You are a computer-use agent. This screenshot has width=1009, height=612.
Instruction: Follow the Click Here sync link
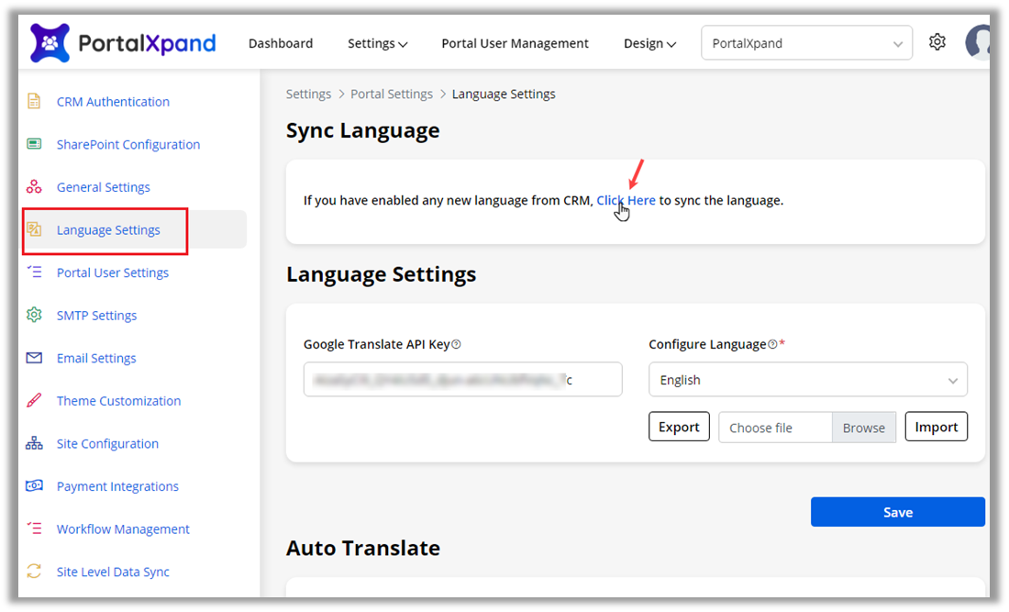pos(626,200)
